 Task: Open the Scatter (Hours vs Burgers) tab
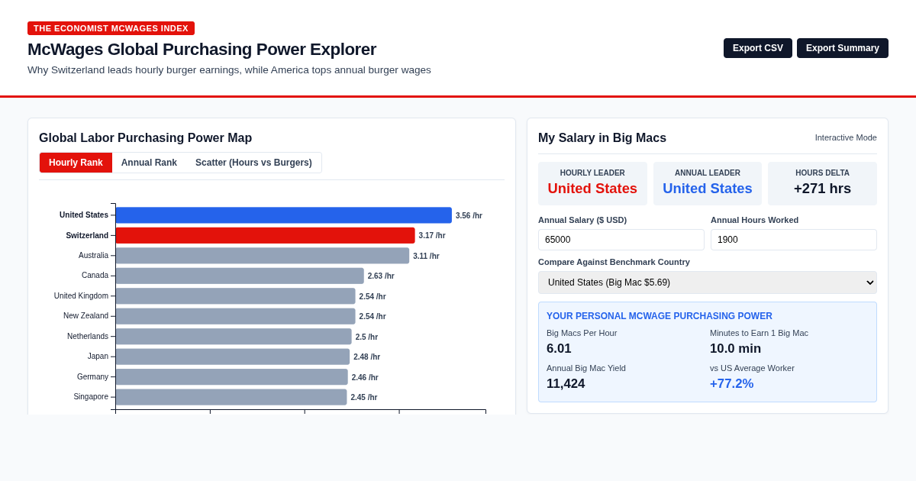[253, 163]
